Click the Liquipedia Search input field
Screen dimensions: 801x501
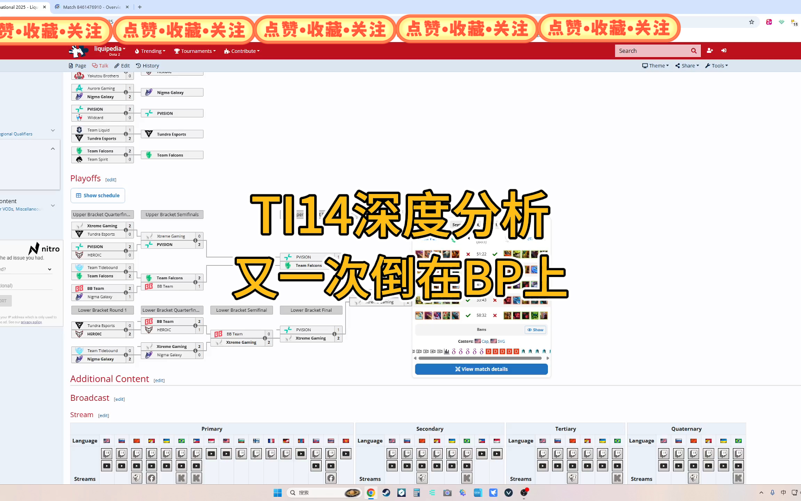click(x=653, y=51)
